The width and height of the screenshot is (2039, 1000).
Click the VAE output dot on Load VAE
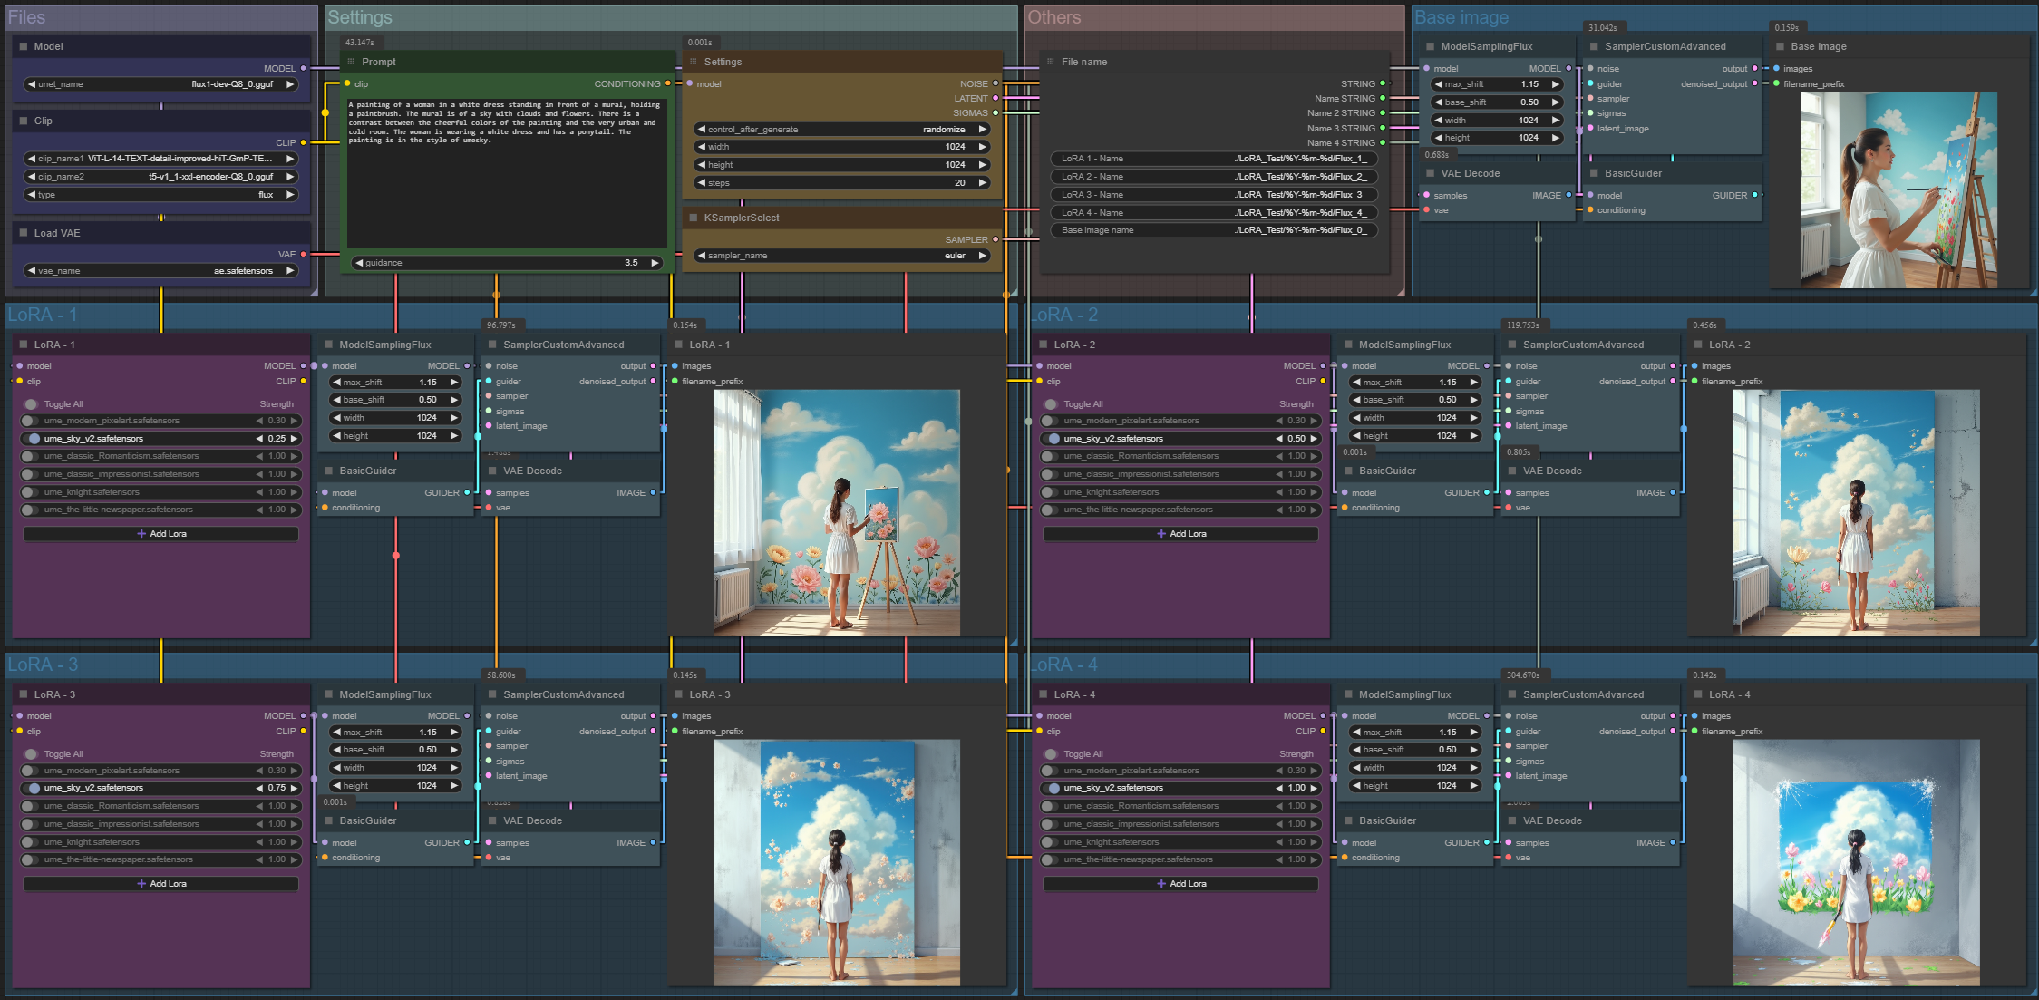pos(303,255)
